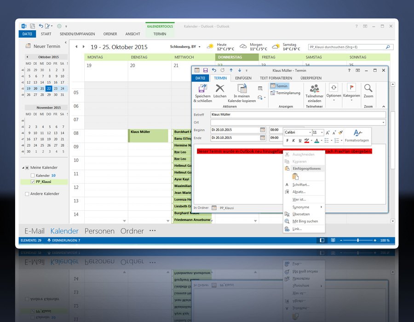Click Neuer Termin in main window
The width and height of the screenshot is (414, 322).
click(x=43, y=46)
